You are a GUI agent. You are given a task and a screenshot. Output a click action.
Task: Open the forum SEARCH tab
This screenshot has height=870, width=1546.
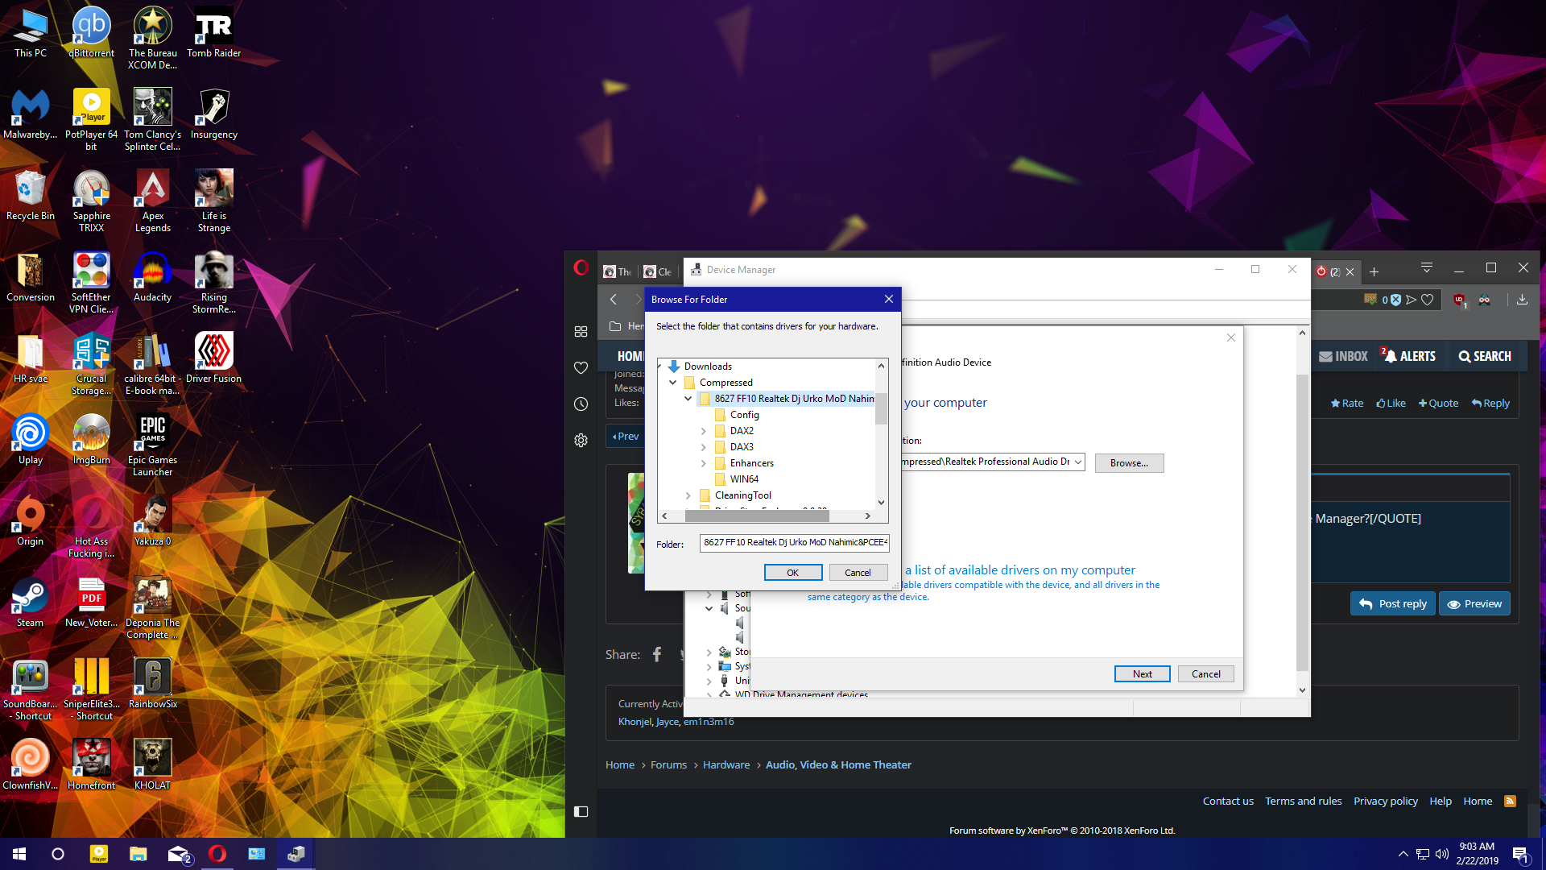click(1485, 356)
